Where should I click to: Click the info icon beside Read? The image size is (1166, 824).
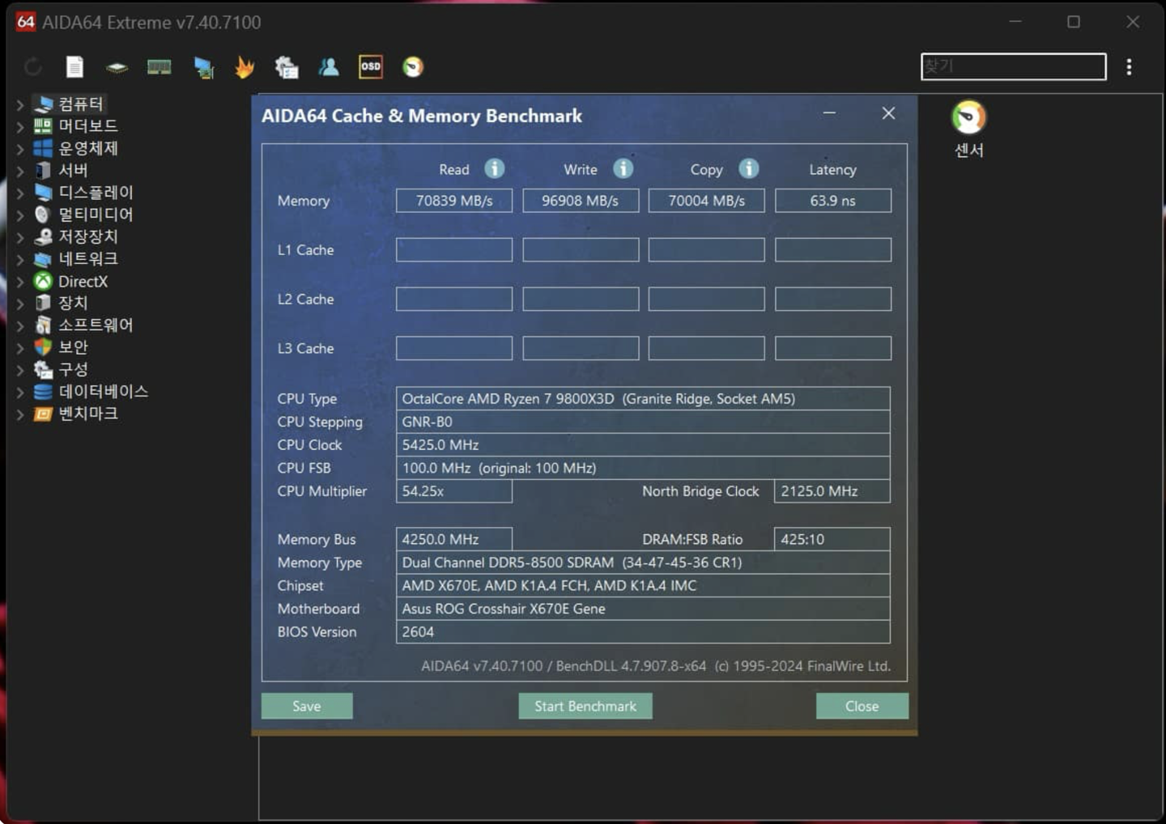(494, 168)
